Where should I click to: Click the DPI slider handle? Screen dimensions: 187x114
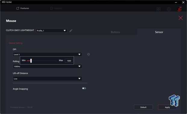31,61
